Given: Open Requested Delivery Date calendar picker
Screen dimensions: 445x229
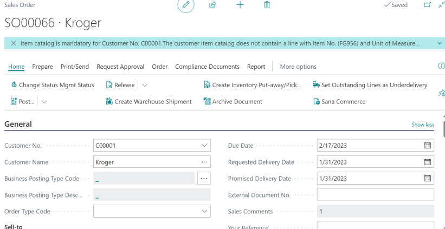Looking at the screenshot, I should [427, 162].
